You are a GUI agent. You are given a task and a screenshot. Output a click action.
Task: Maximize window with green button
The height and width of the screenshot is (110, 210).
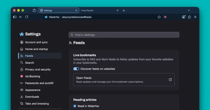pos(23,10)
